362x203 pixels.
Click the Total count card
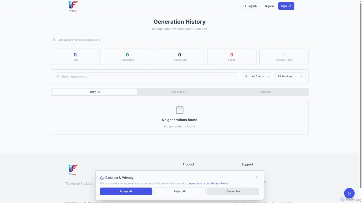(75, 57)
